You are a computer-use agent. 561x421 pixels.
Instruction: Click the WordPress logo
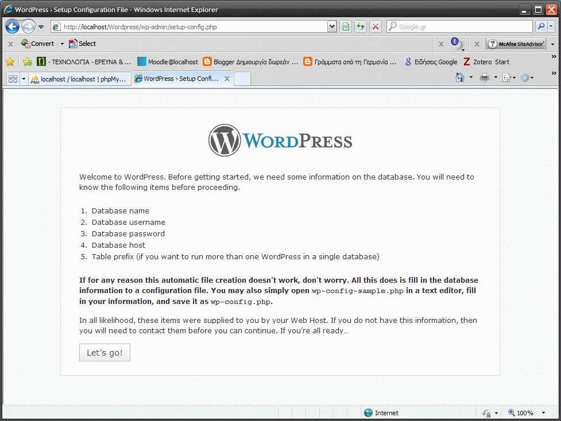click(x=280, y=140)
